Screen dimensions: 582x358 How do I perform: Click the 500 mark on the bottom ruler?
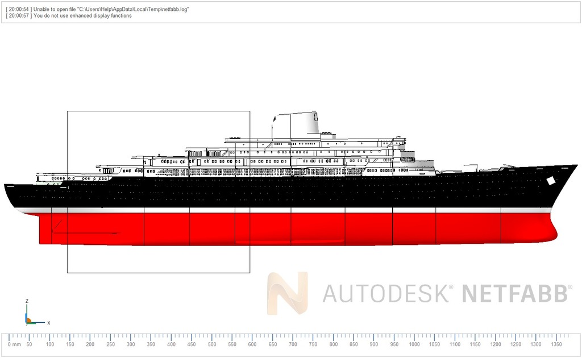click(x=212, y=344)
